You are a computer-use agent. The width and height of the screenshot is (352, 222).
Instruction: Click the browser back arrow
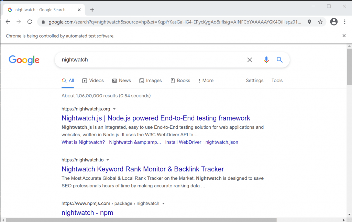click(x=8, y=22)
